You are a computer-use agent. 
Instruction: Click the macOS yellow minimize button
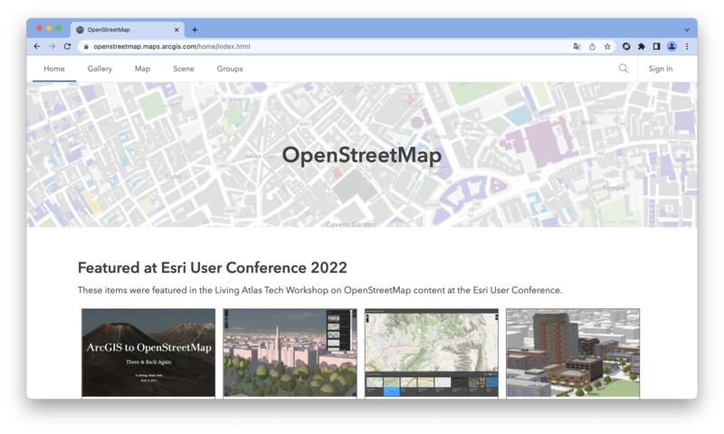49,29
